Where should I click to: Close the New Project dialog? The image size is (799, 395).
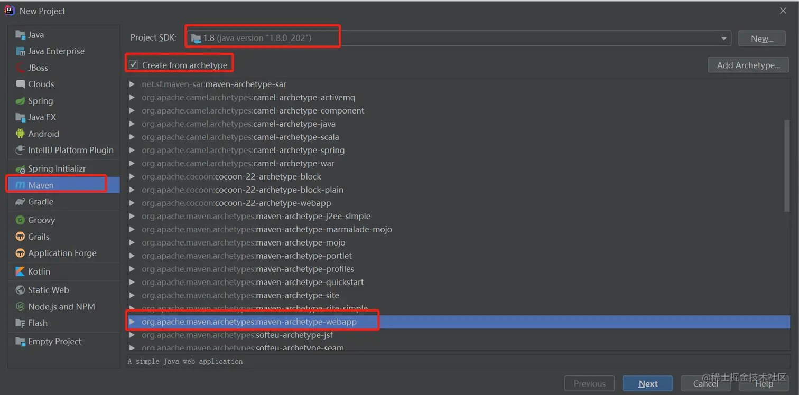[x=783, y=11]
